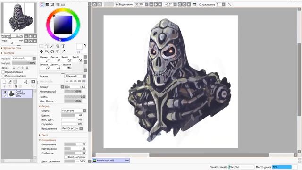Toggle the color mixer panel

pyautogui.click(x=58, y=4)
